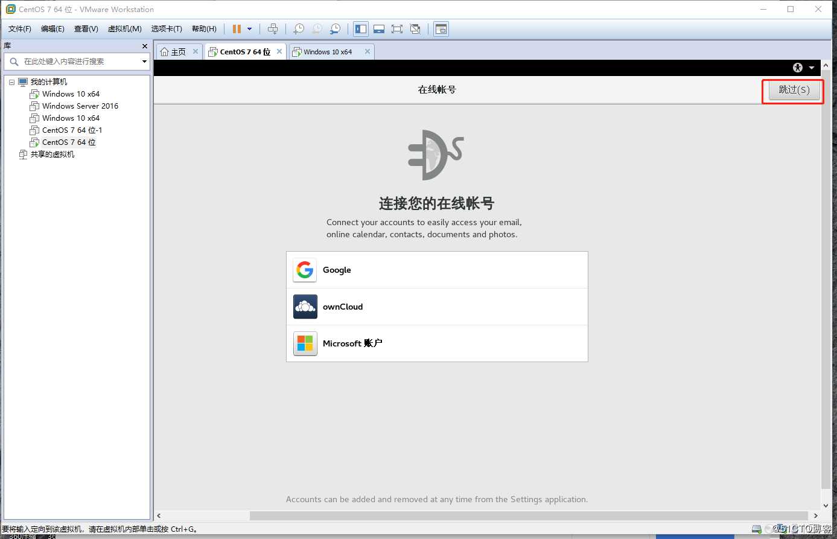Click the console view toolbar icon
This screenshot has width=837, height=539.
click(441, 29)
